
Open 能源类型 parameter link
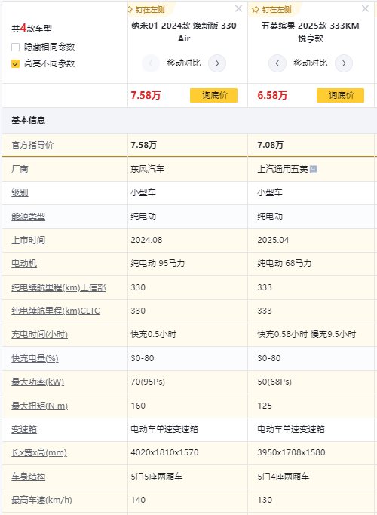tap(28, 216)
